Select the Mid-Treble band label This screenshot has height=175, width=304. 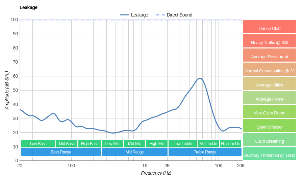click(208, 144)
